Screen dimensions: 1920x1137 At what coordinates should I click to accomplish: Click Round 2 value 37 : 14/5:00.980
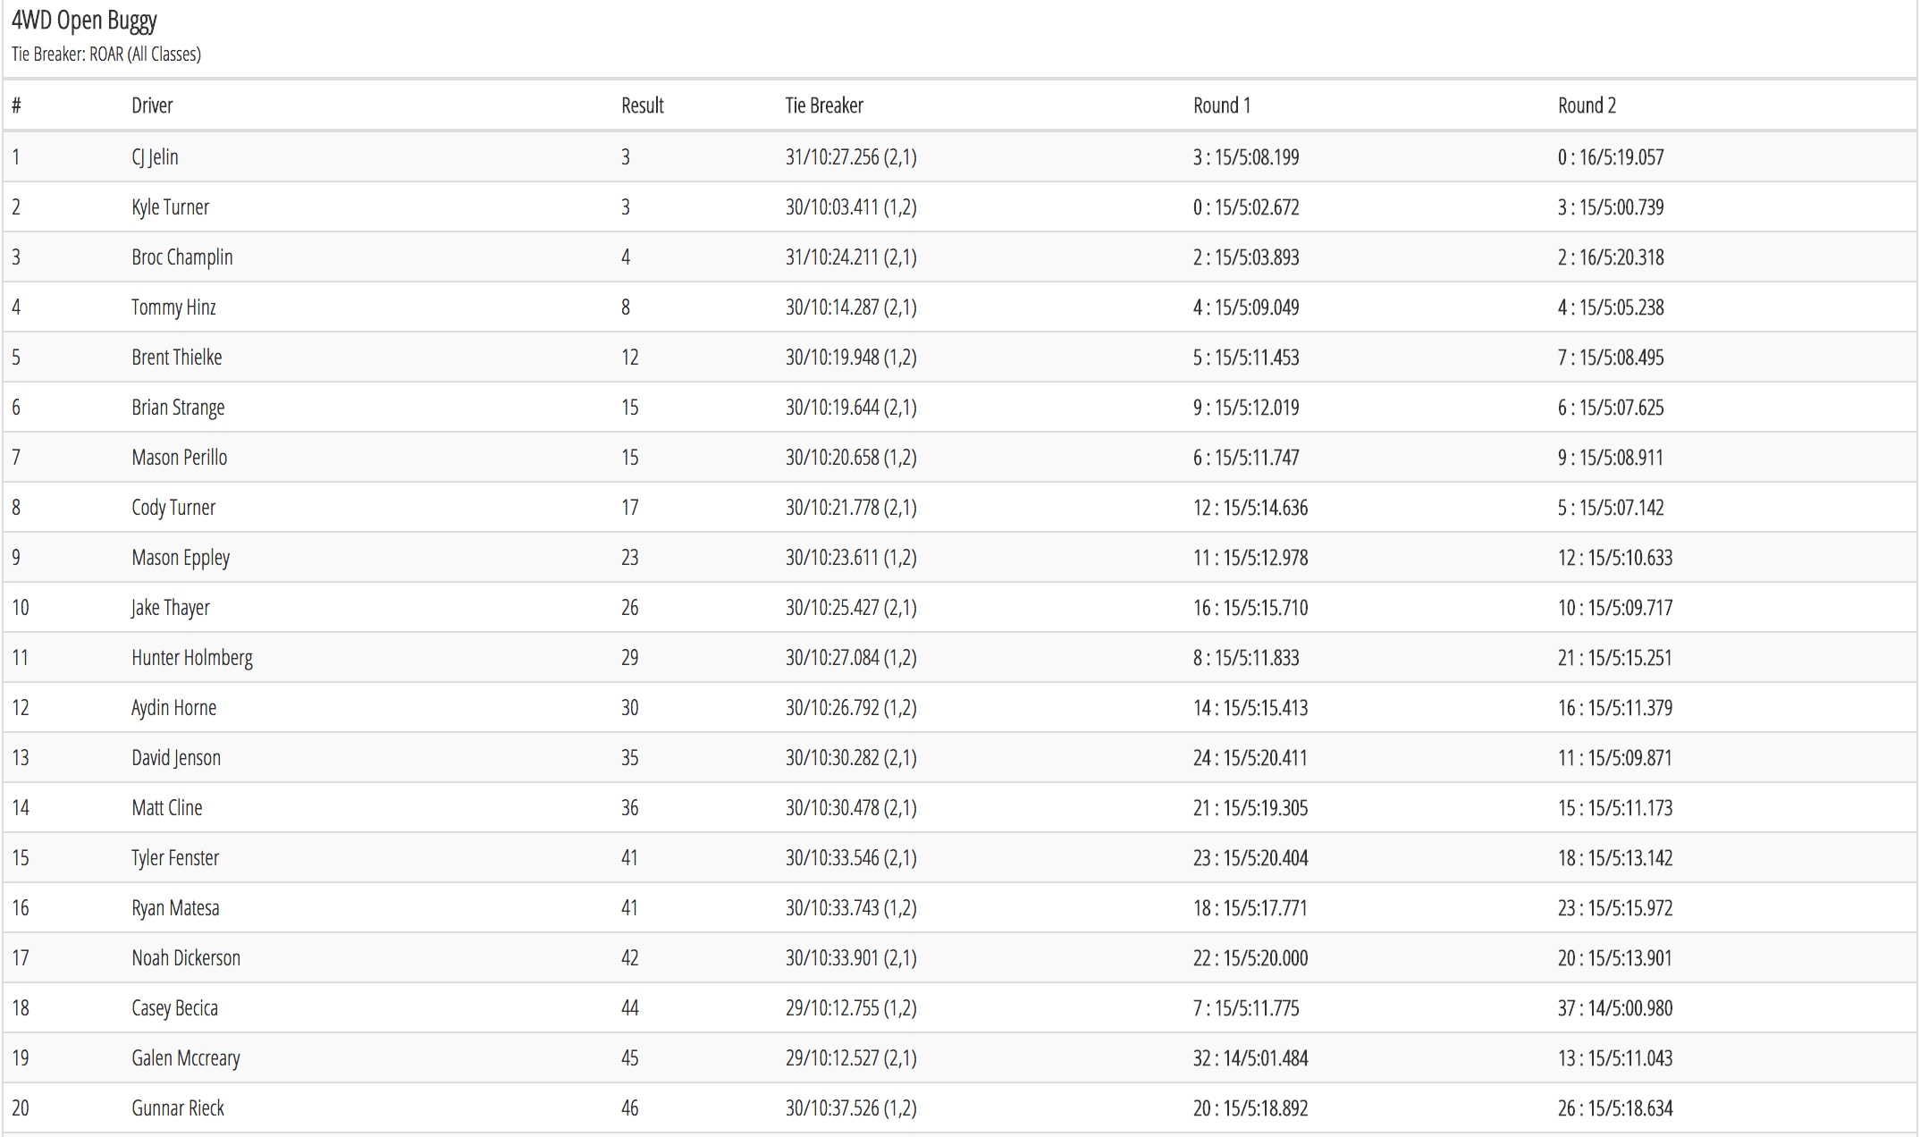pyautogui.click(x=1615, y=1008)
